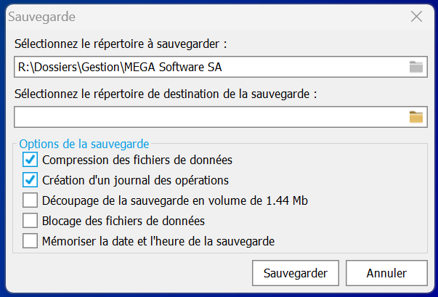This screenshot has height=297, width=438.
Task: Click the source directory path field
Action: [209, 68]
